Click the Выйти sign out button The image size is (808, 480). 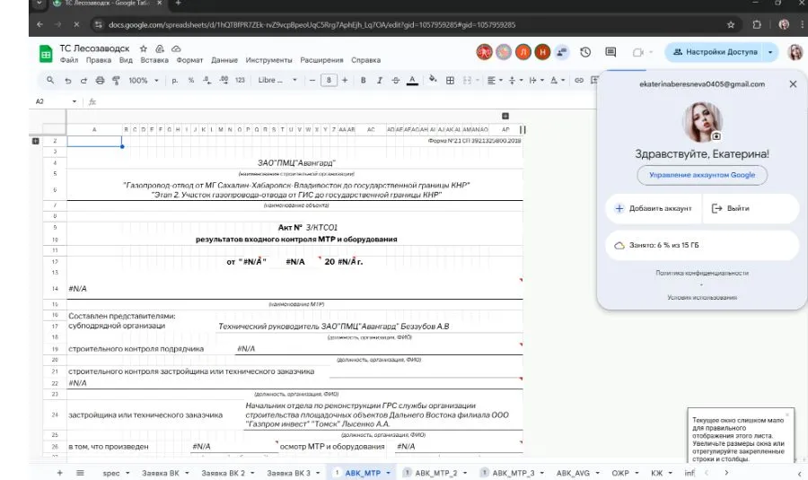(x=731, y=208)
